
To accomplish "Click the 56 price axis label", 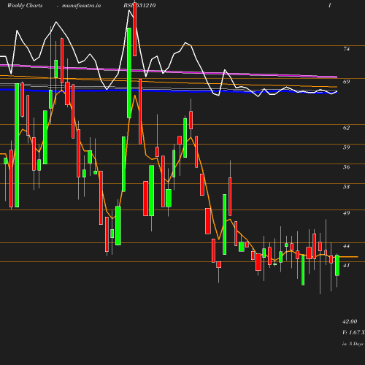I will tap(347, 167).
